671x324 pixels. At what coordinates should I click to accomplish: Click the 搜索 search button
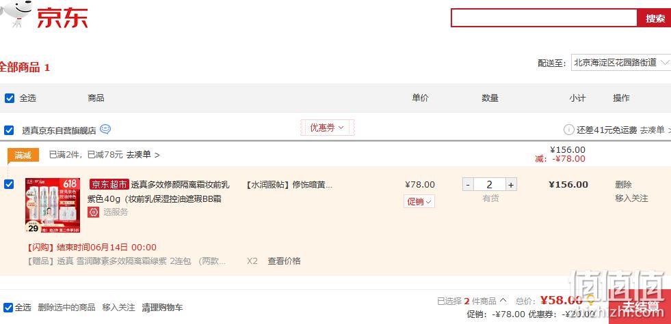(x=655, y=18)
